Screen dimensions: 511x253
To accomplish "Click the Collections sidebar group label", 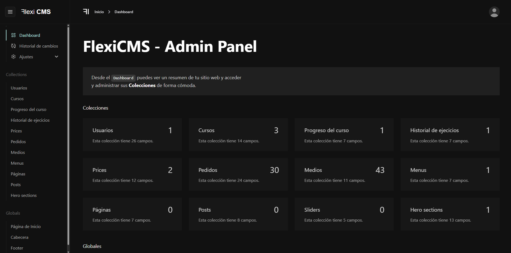I will [16, 74].
